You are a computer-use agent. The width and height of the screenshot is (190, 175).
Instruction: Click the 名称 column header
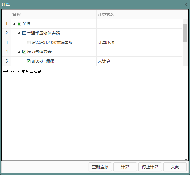pyautogui.click(x=16, y=14)
